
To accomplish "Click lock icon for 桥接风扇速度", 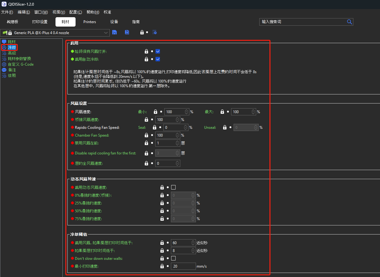I will (146, 119).
